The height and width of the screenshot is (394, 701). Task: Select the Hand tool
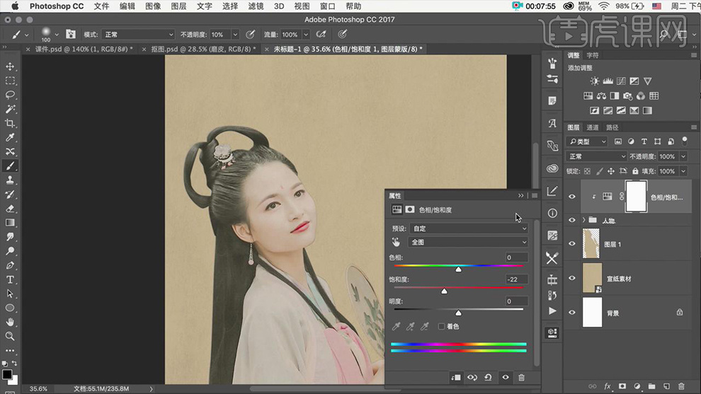[10, 322]
